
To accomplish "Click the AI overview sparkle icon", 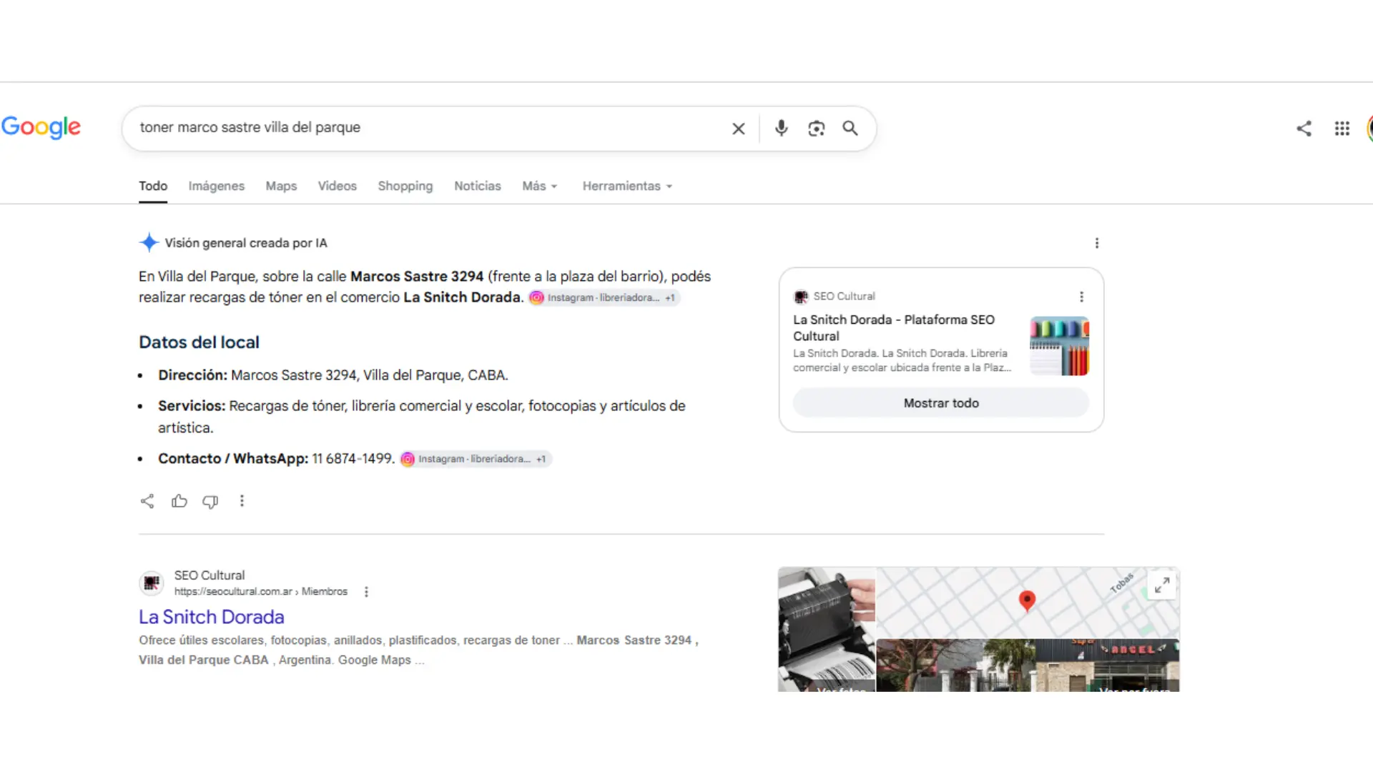I will (x=149, y=242).
